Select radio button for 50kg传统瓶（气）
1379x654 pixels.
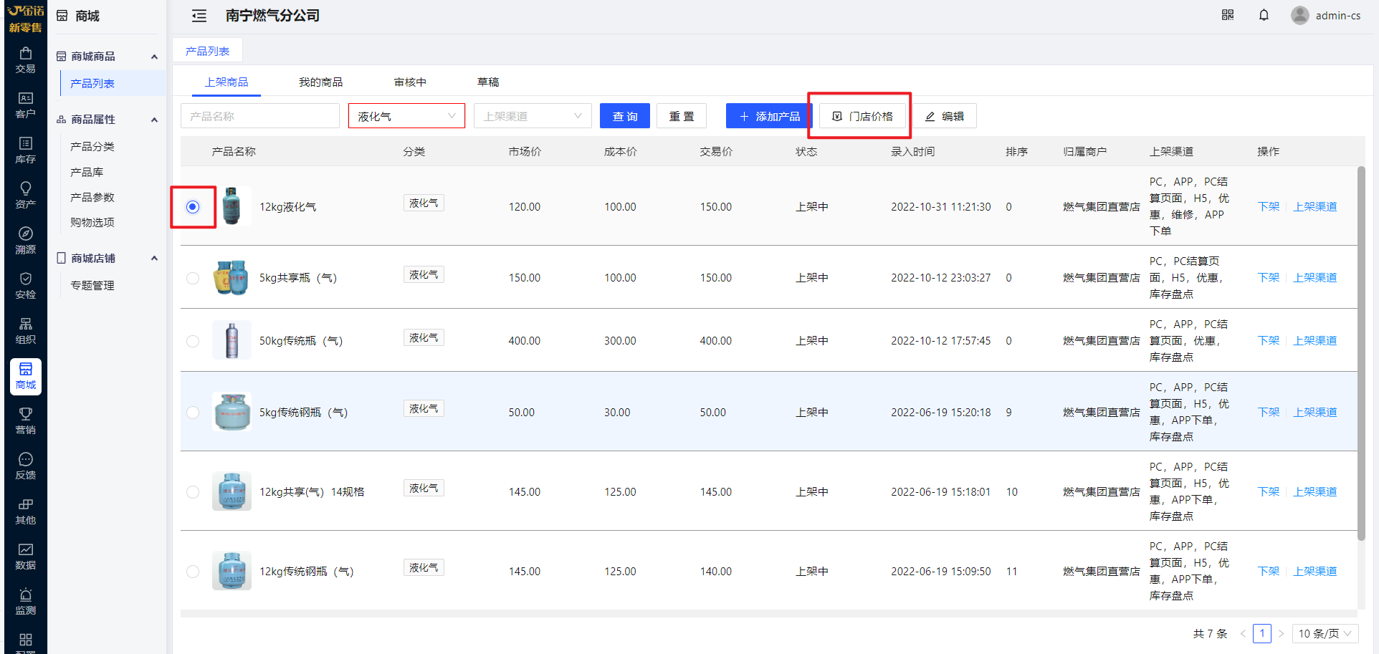(193, 341)
